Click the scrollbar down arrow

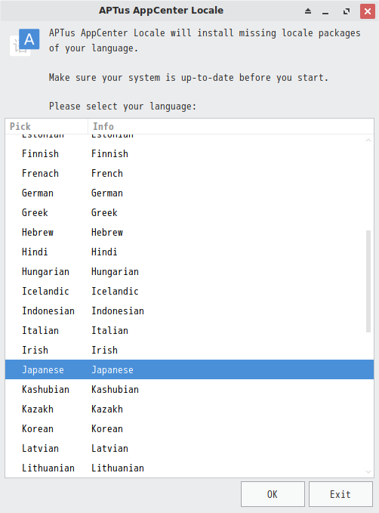[x=368, y=471]
